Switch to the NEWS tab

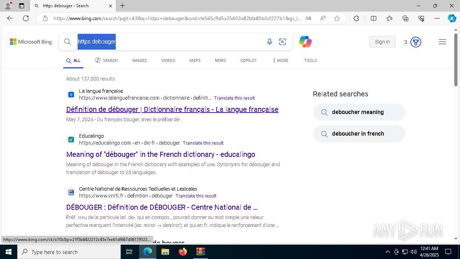click(220, 60)
